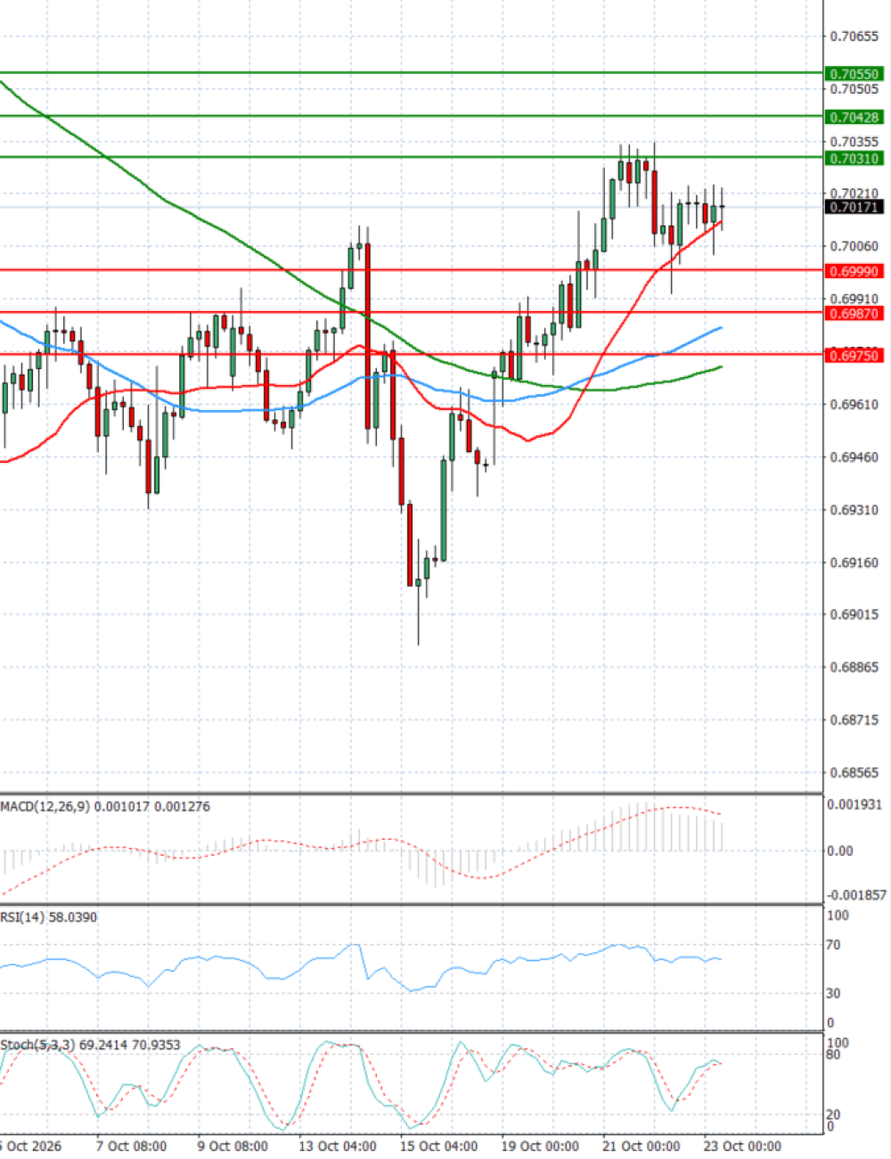The width and height of the screenshot is (891, 1159).
Task: Click the green 0.70428 price level label
Action: tap(854, 117)
